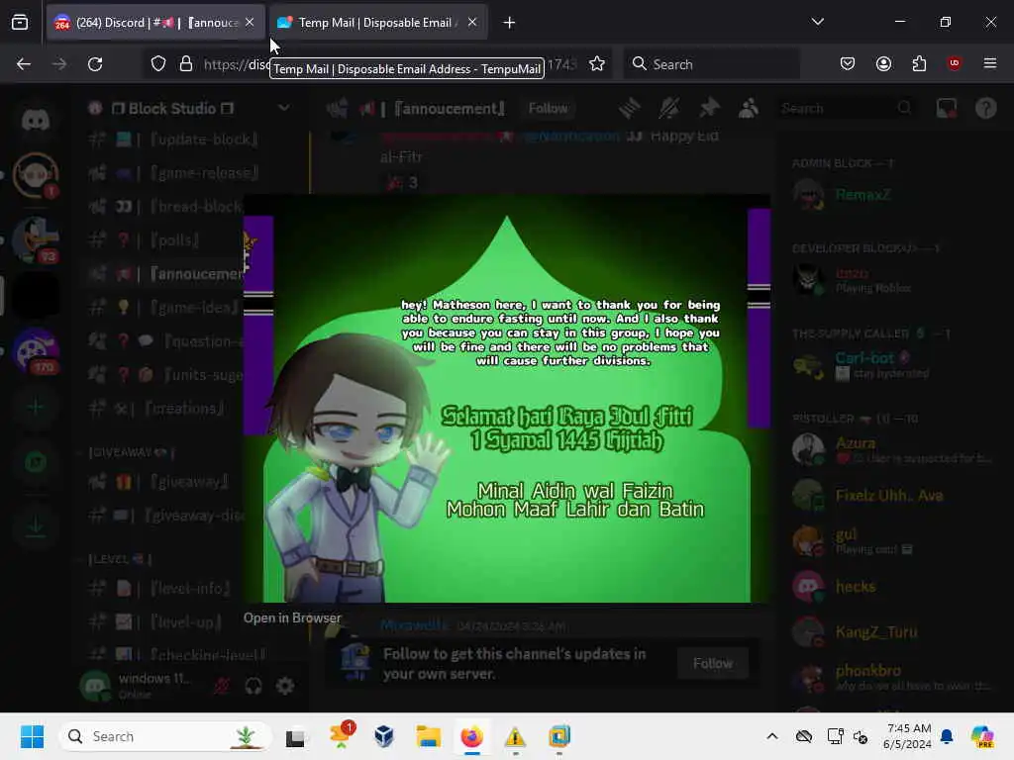Switch to Temp Mail browser tab
Viewport: 1014px width, 760px height.
click(377, 23)
